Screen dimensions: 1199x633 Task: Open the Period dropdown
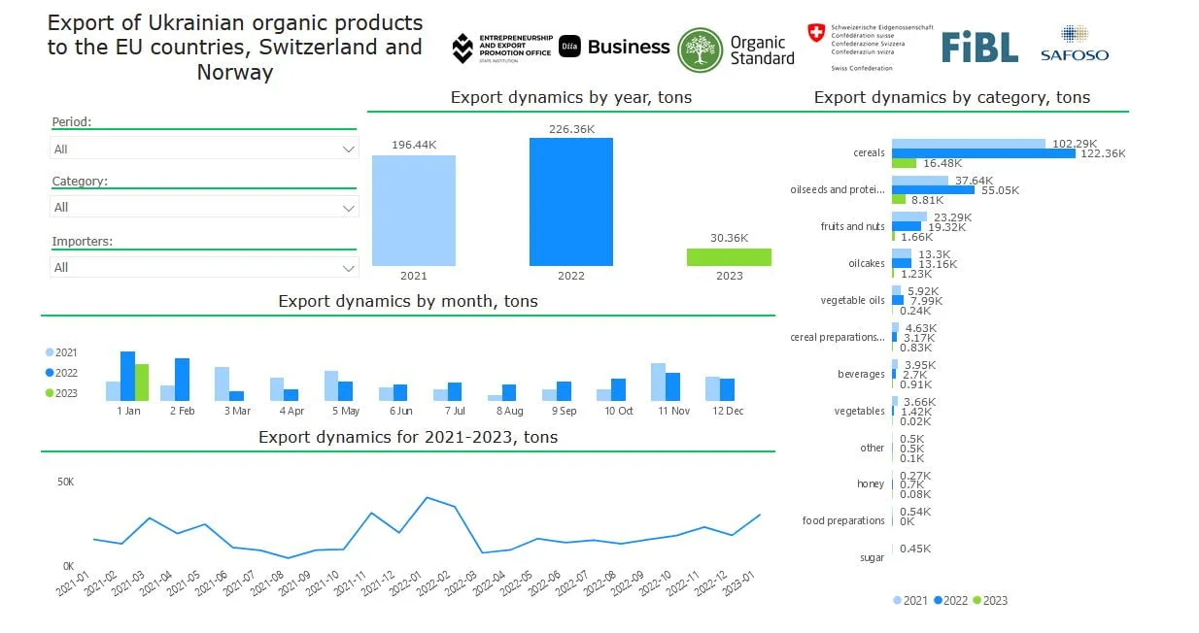click(x=204, y=149)
